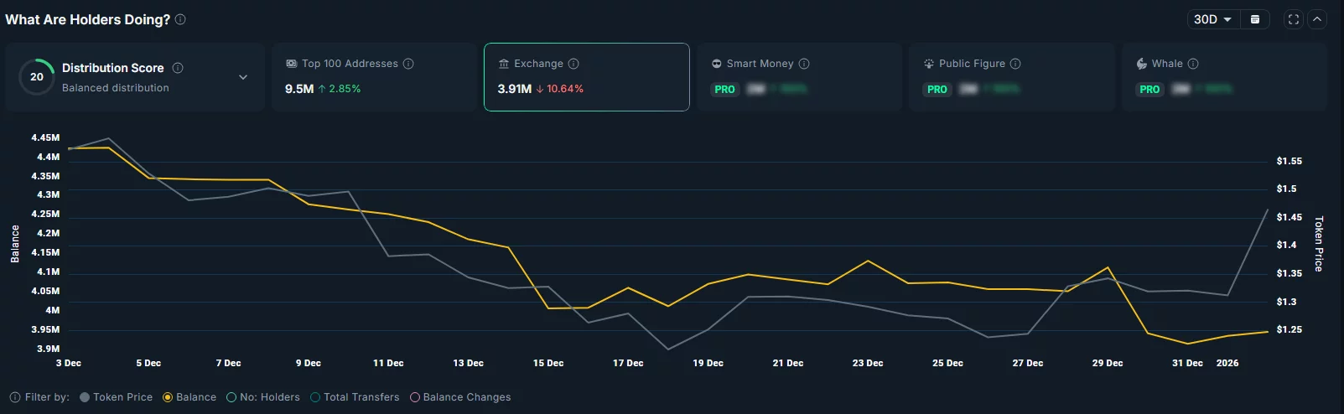Open the calendar date picker
1344x414 pixels.
(1255, 19)
